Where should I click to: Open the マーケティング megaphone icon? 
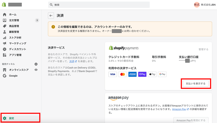click(4, 43)
